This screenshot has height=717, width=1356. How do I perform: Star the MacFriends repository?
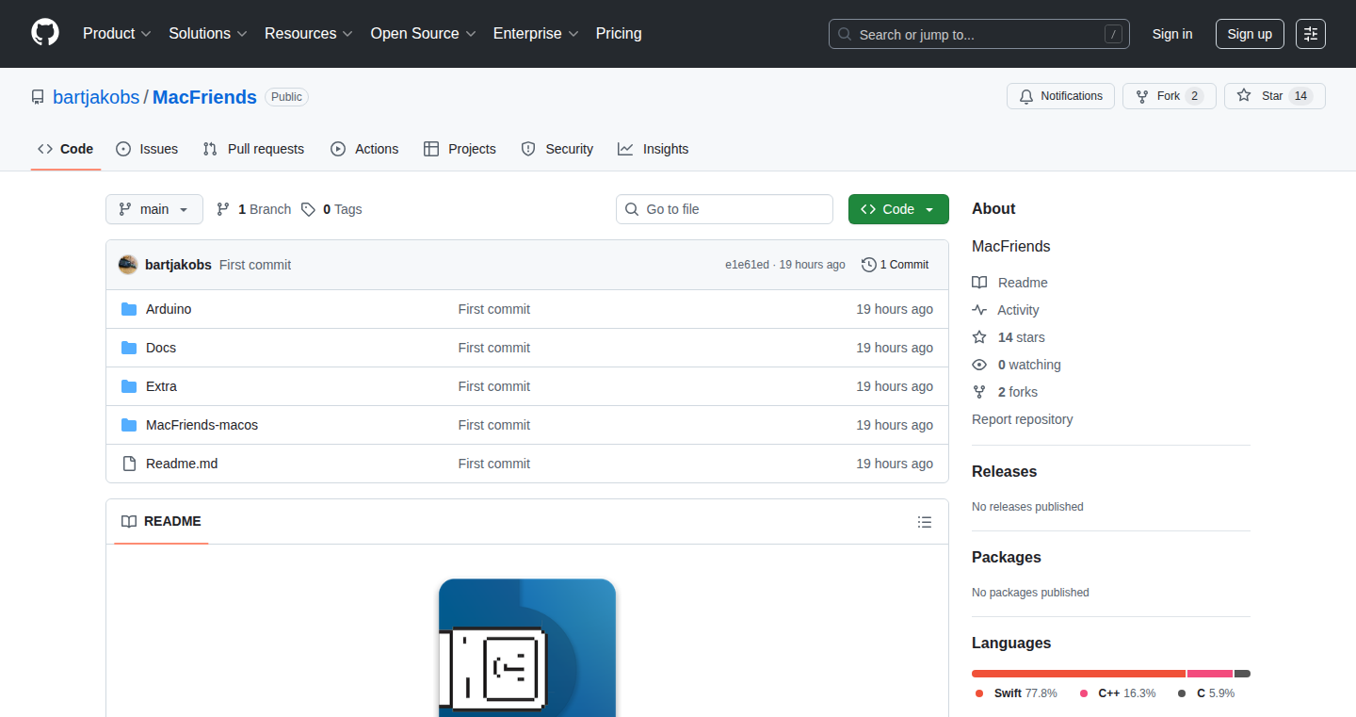pyautogui.click(x=1275, y=96)
